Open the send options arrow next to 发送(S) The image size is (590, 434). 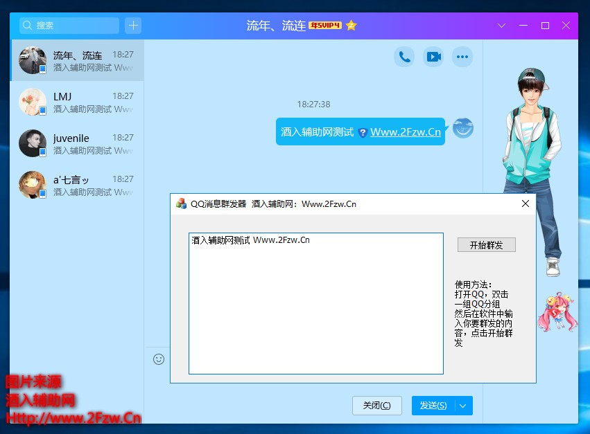pyautogui.click(x=464, y=406)
